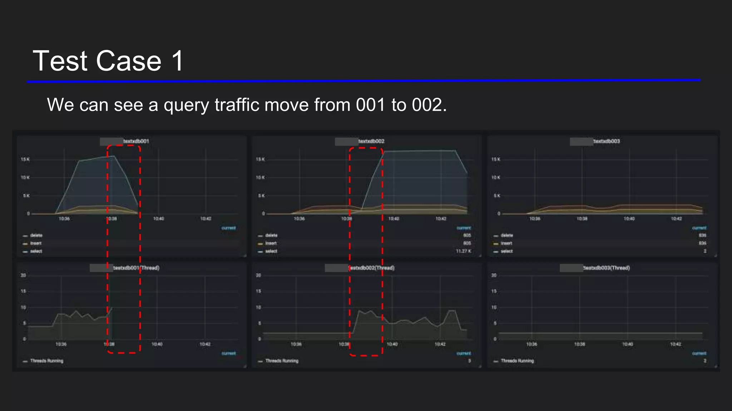This screenshot has width=732, height=411.
Task: Open the testxdb002(Thread) panel title menu
Action: pos(371,268)
